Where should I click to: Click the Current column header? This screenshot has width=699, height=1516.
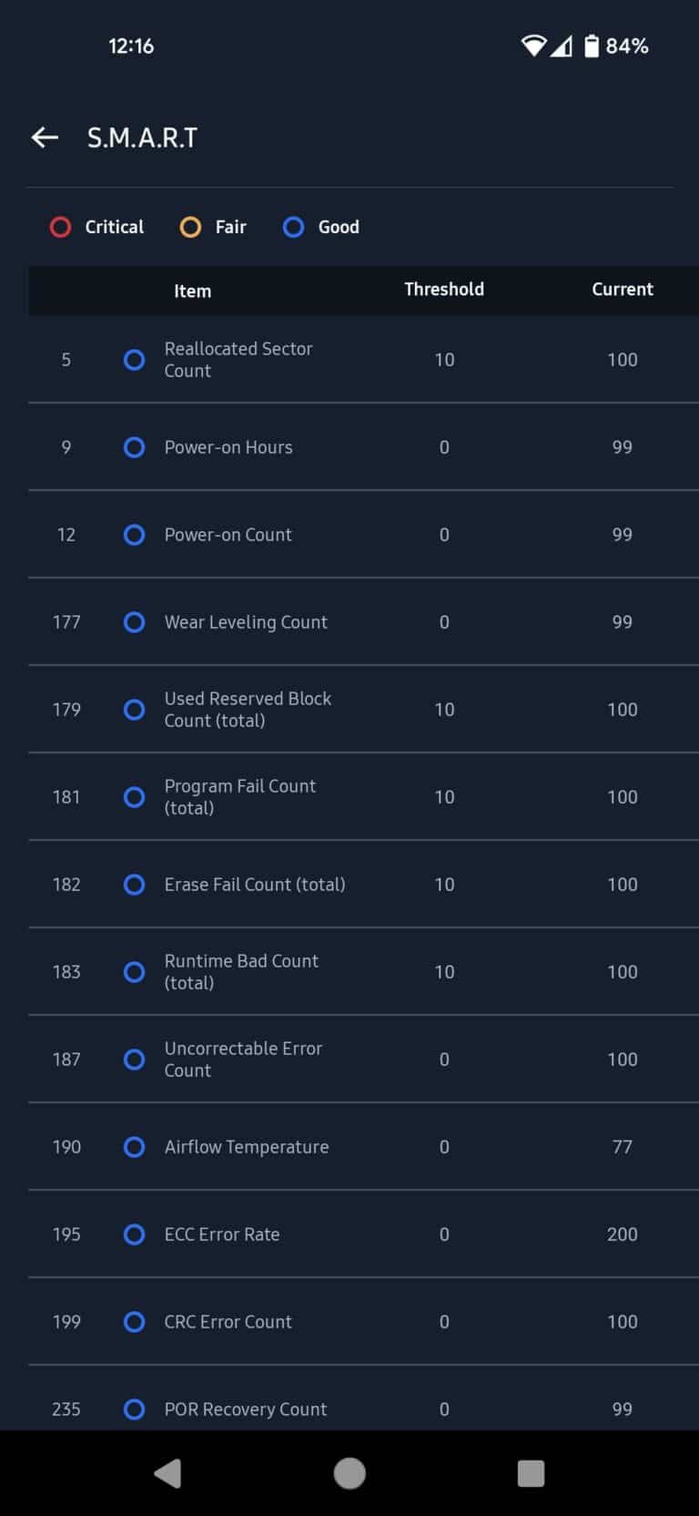click(623, 289)
